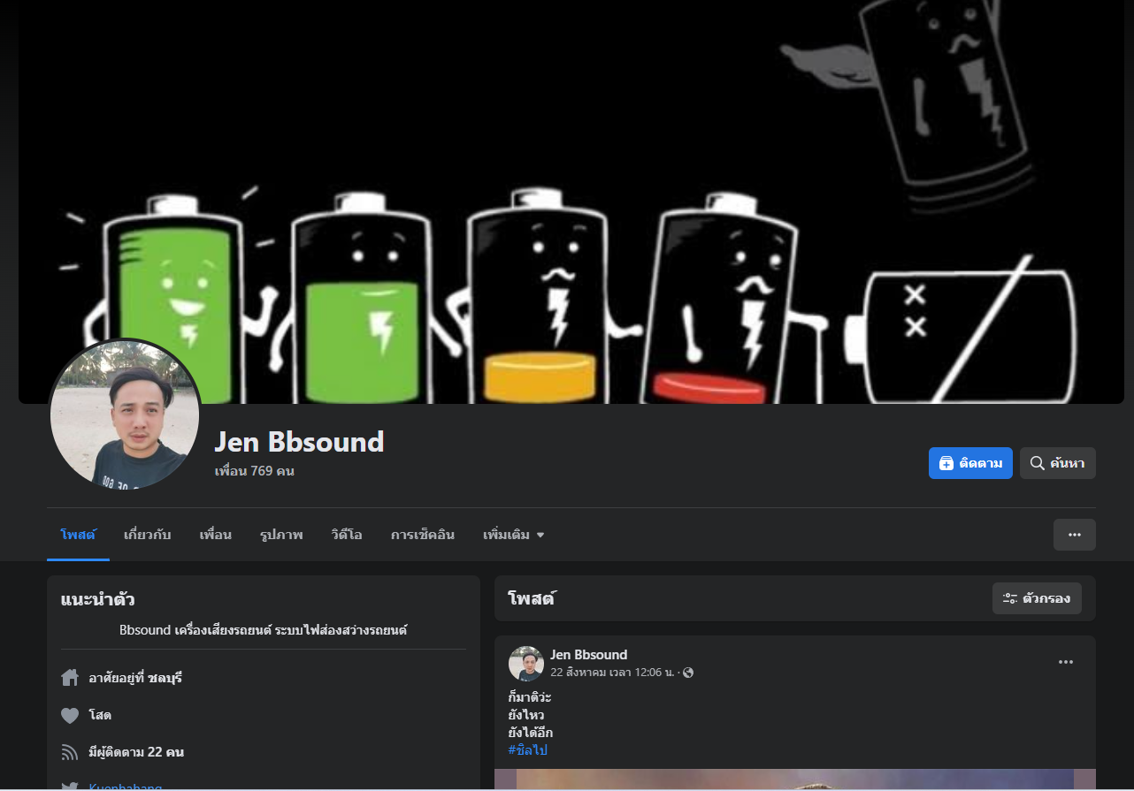The image size is (1134, 791).
Task: Click มีผู้ติดตาม 22 คน text
Action: 136,752
